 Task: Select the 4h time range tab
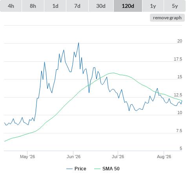click(11, 6)
